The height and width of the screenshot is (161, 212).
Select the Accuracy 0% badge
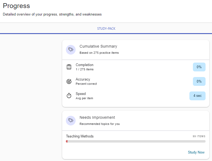click(x=199, y=81)
